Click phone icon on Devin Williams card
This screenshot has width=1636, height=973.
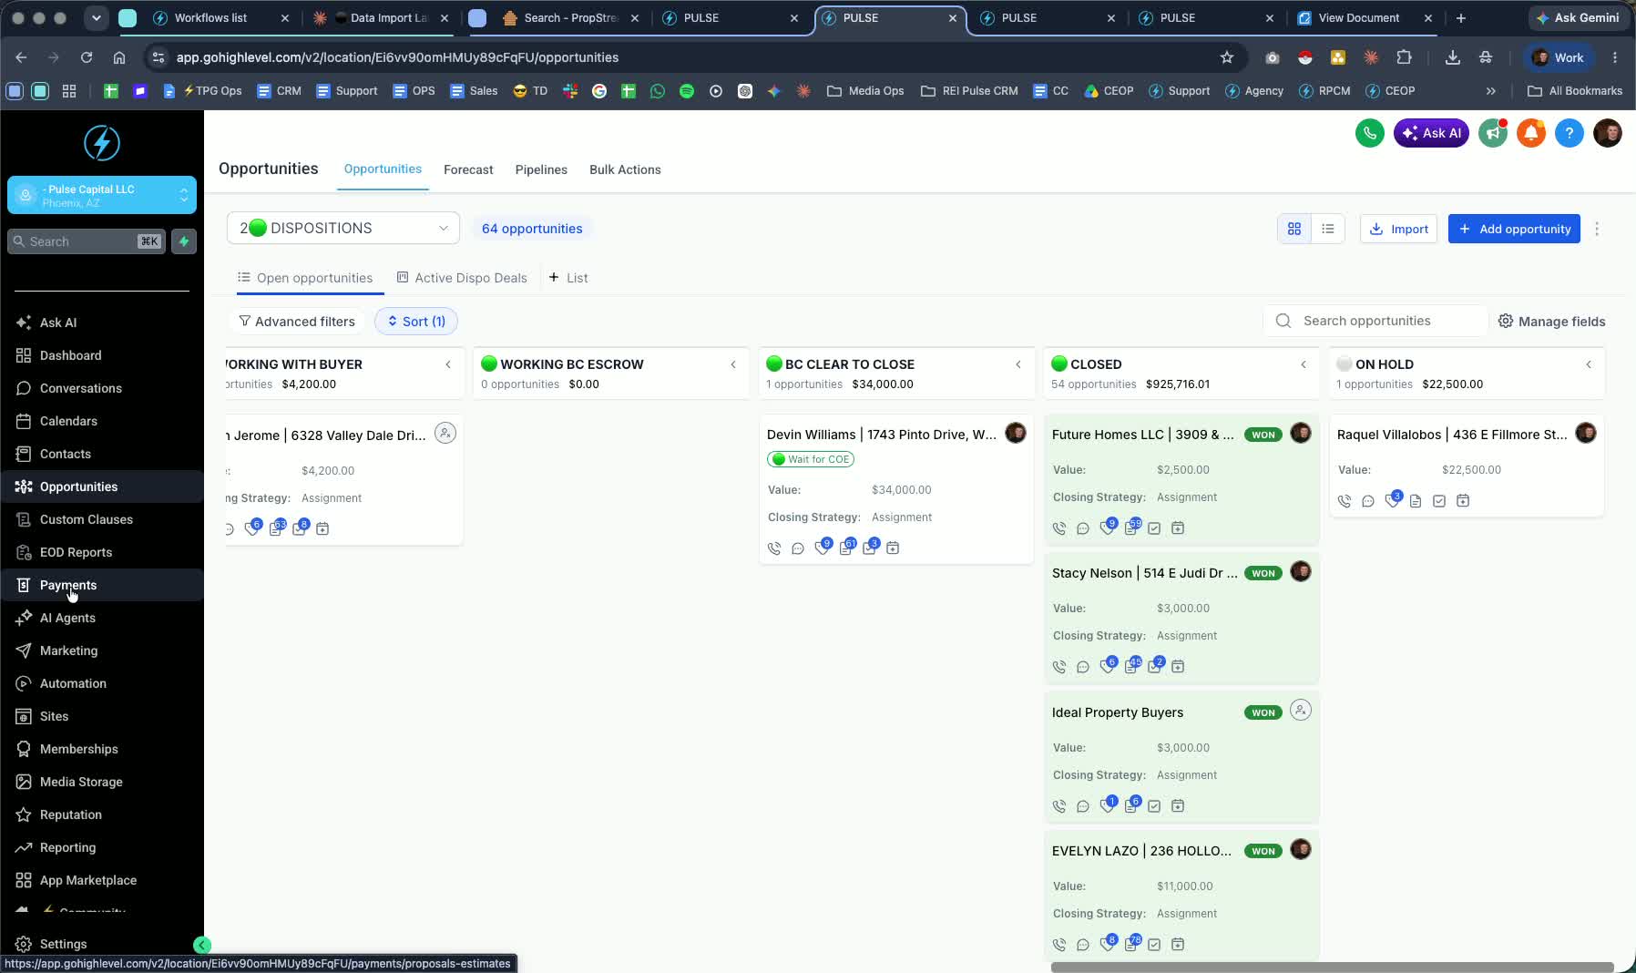[774, 548]
